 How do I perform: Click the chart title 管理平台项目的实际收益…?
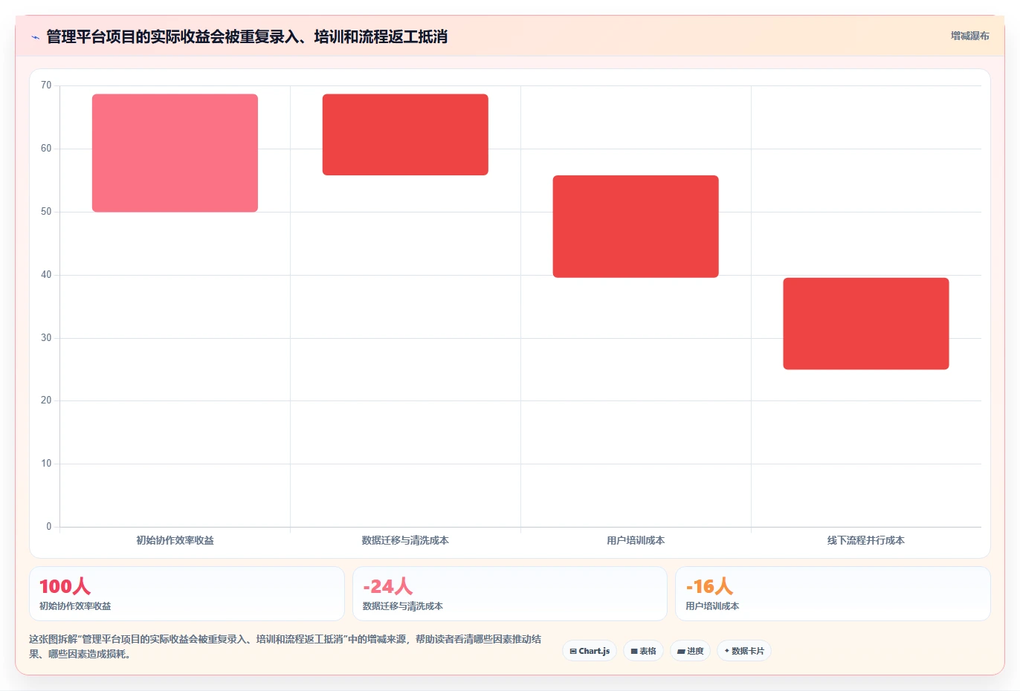tap(247, 36)
